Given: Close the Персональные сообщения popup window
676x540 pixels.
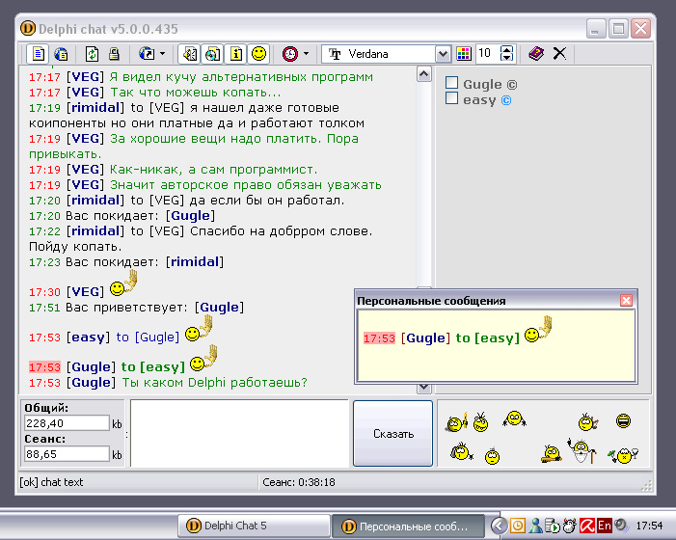Looking at the screenshot, I should (x=626, y=301).
